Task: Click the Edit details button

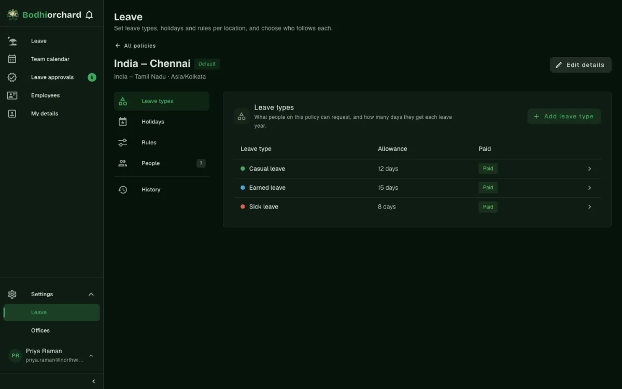Action: pyautogui.click(x=581, y=65)
